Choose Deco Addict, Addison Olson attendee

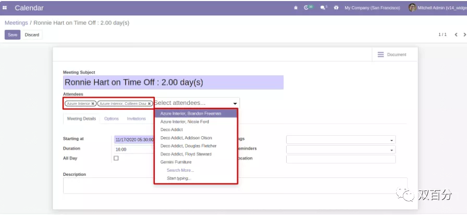pyautogui.click(x=195, y=138)
